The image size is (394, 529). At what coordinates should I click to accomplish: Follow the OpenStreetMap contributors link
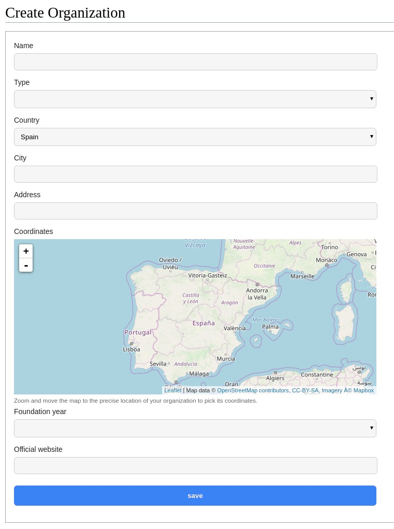click(x=253, y=390)
